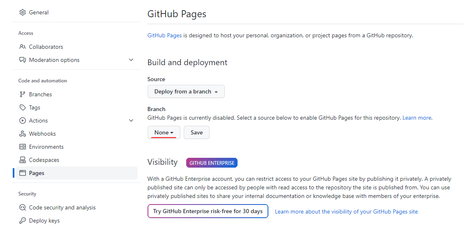The width and height of the screenshot is (471, 225).
Task: Open Learn more about visibility link
Action: pyautogui.click(x=346, y=211)
